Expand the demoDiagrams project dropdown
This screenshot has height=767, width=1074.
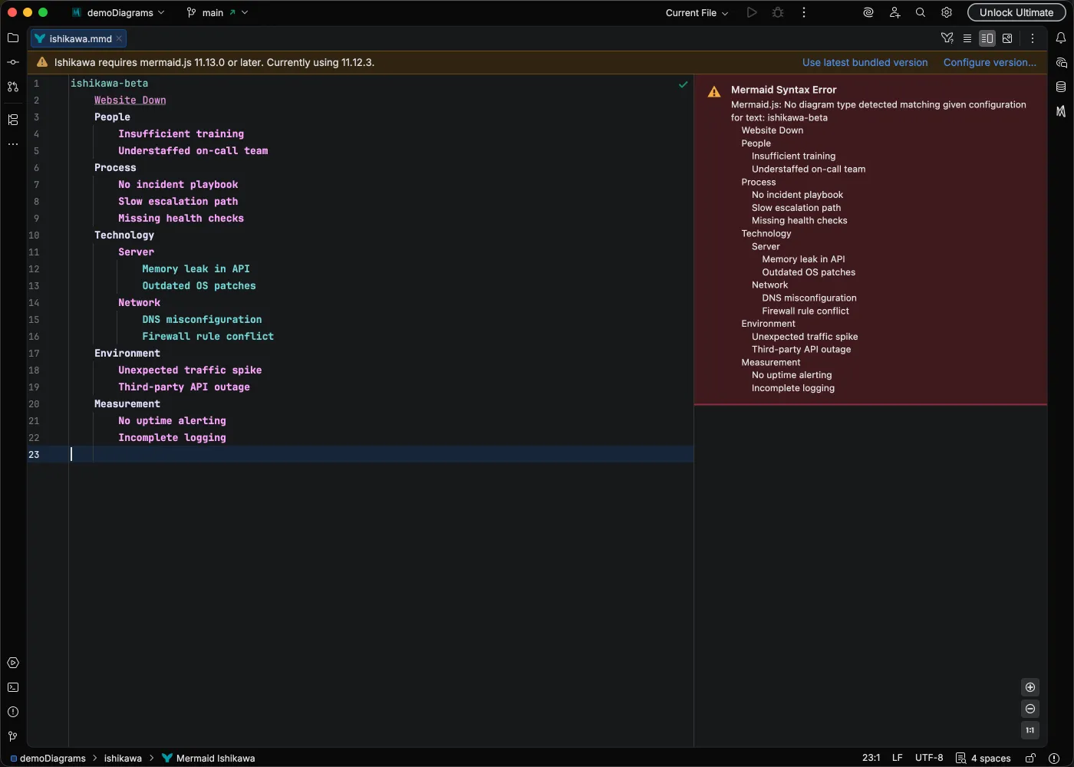click(x=118, y=13)
